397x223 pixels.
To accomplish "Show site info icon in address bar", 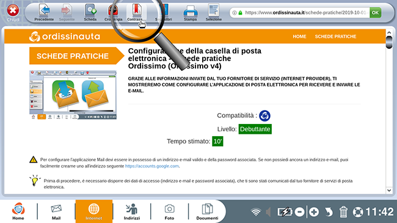I will pyautogui.click(x=235, y=13).
